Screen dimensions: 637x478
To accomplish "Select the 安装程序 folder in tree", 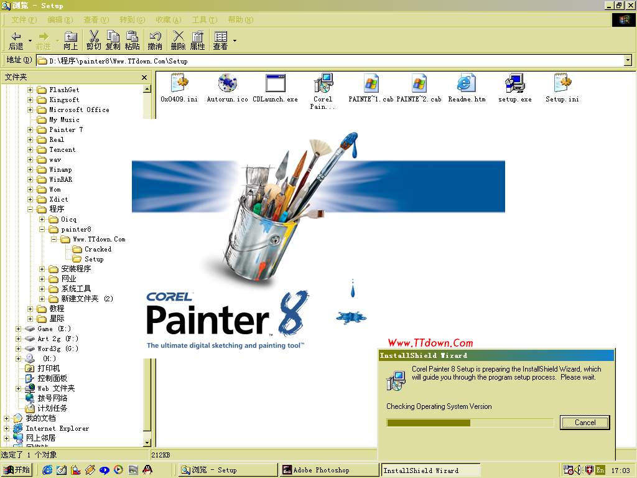I will click(x=70, y=269).
